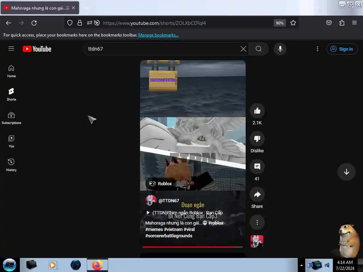Open the tracking protection shield
The height and width of the screenshot is (272, 363).
coord(70,23)
